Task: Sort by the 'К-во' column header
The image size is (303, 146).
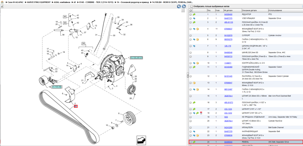Action: pyautogui.click(x=217, y=10)
